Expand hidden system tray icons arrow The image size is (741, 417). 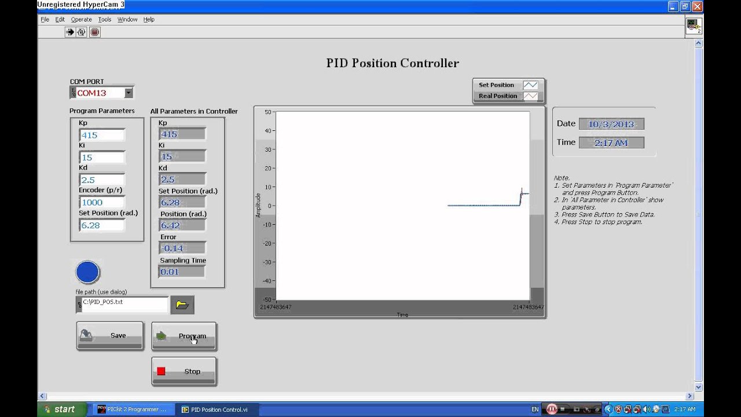click(x=608, y=409)
